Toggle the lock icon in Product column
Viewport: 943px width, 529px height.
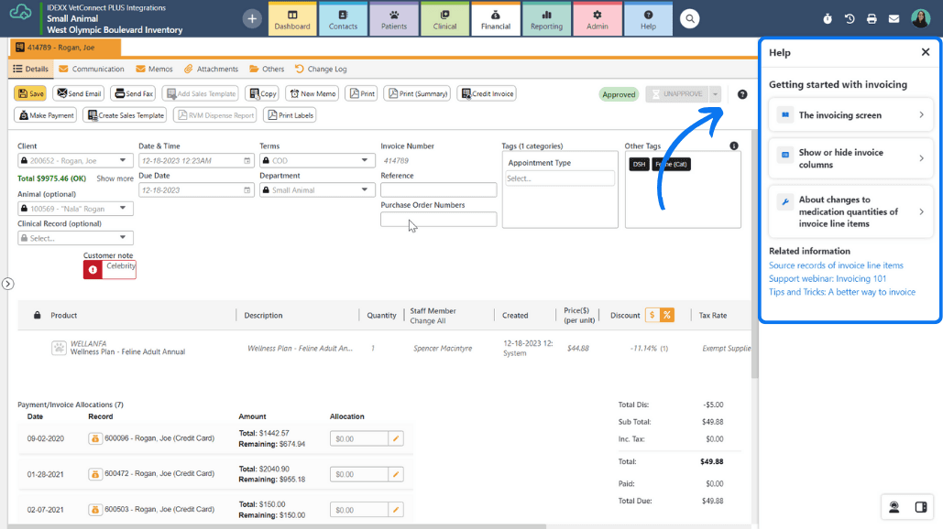(37, 316)
